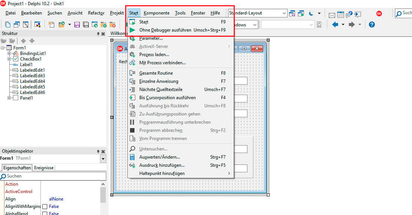Toggle between form and unit icon
Image resolution: width=412 pixels, height=215 pixels.
(26, 25)
